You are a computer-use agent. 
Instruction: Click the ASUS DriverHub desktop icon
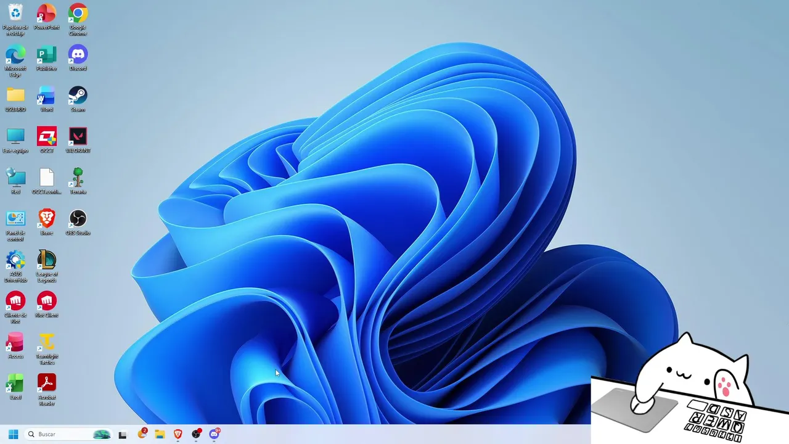point(15,267)
